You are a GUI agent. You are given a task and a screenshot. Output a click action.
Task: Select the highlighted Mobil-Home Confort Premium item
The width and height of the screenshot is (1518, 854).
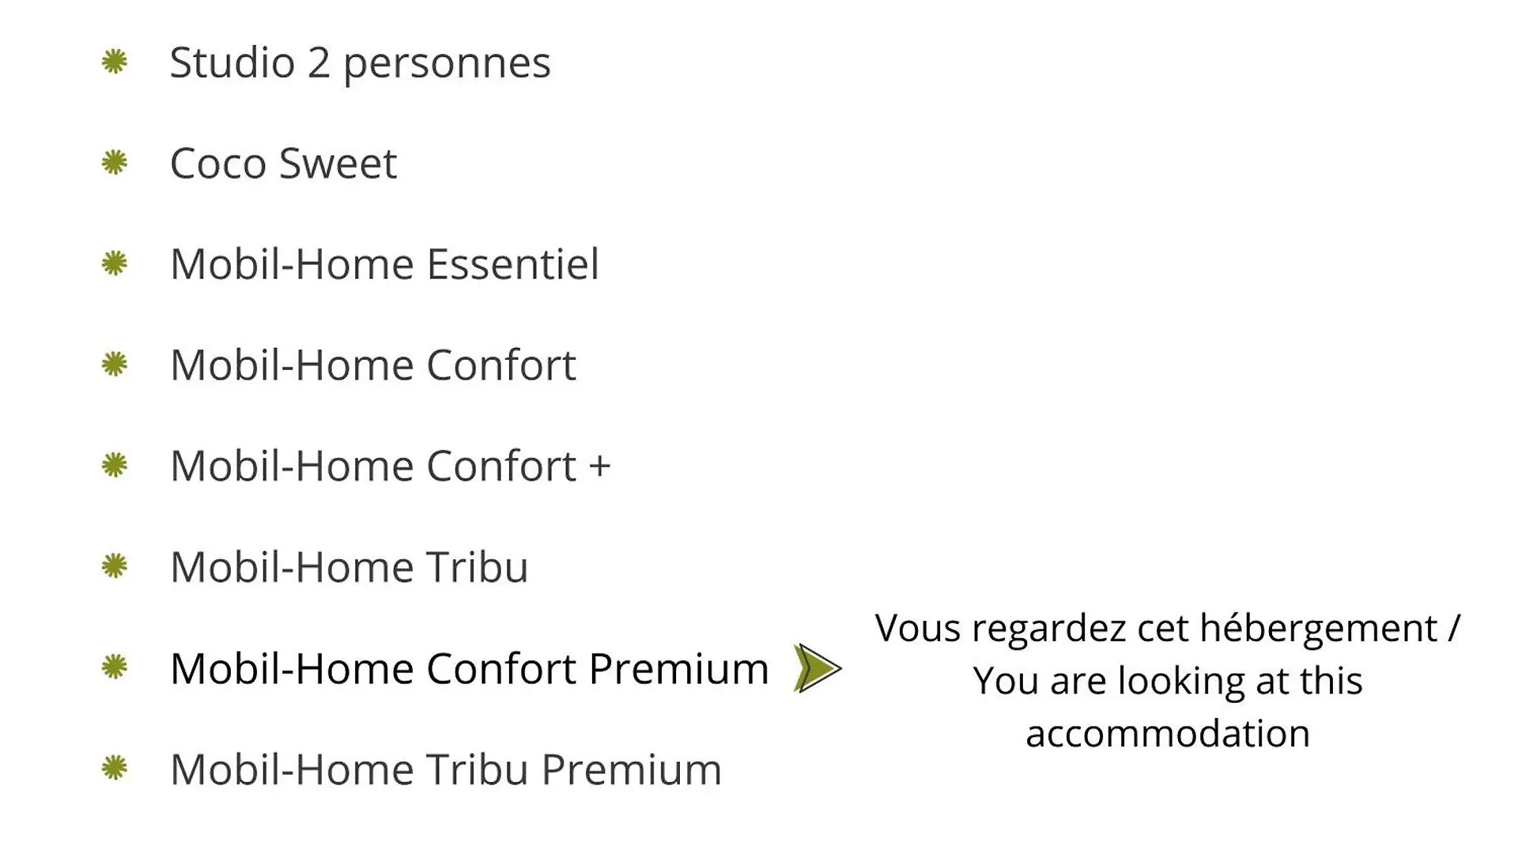pos(470,668)
